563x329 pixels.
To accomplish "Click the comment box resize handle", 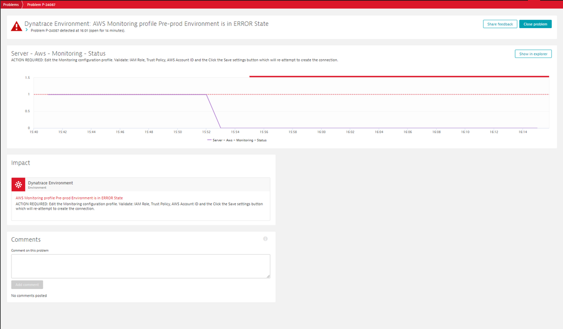I will [x=268, y=276].
